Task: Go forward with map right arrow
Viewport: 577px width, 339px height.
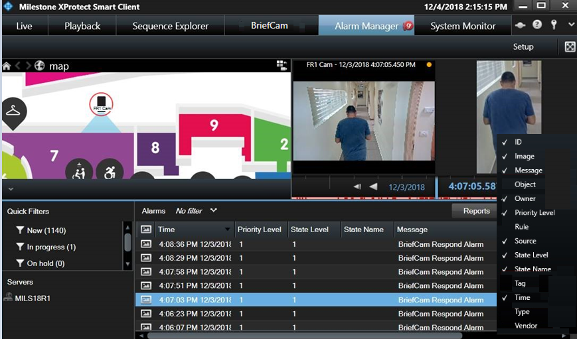Action: point(29,66)
